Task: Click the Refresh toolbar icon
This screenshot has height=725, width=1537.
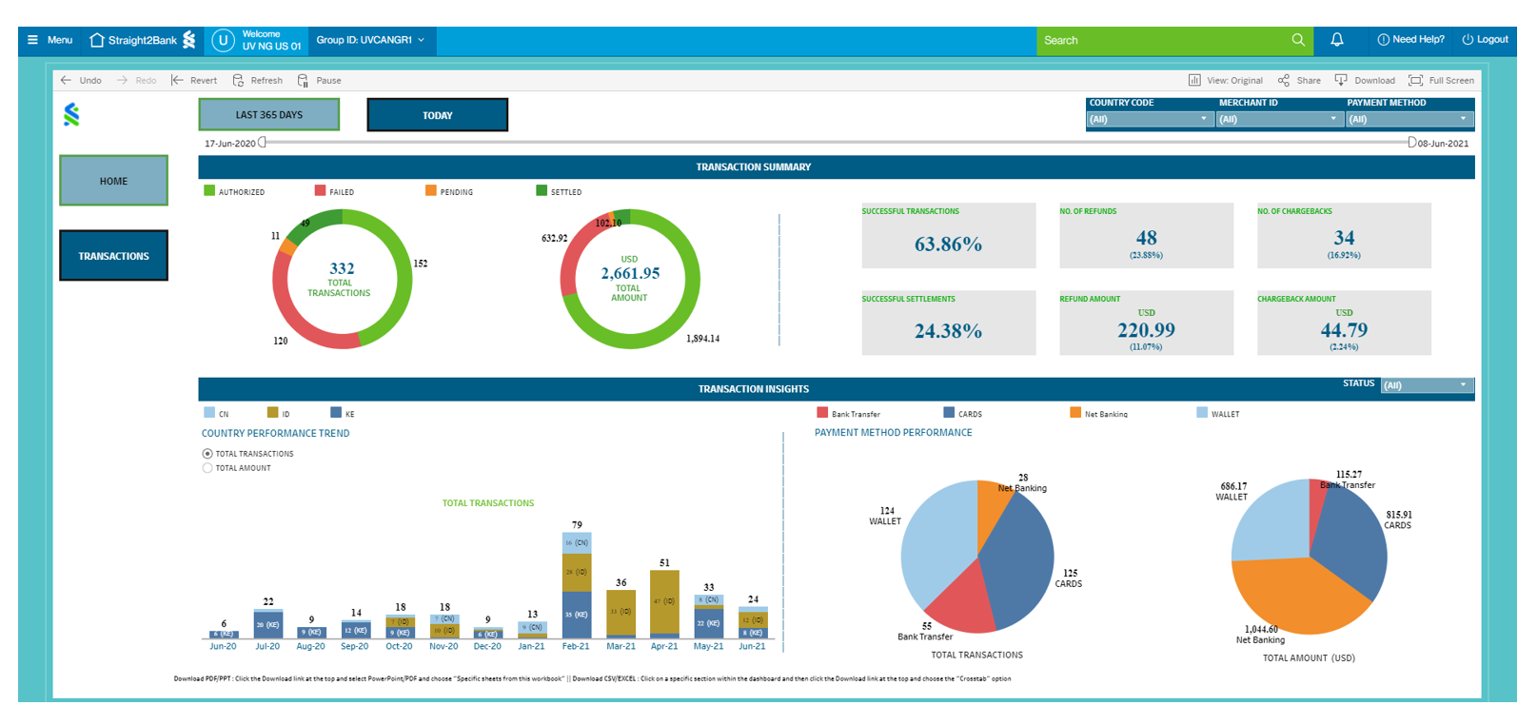Action: (238, 81)
